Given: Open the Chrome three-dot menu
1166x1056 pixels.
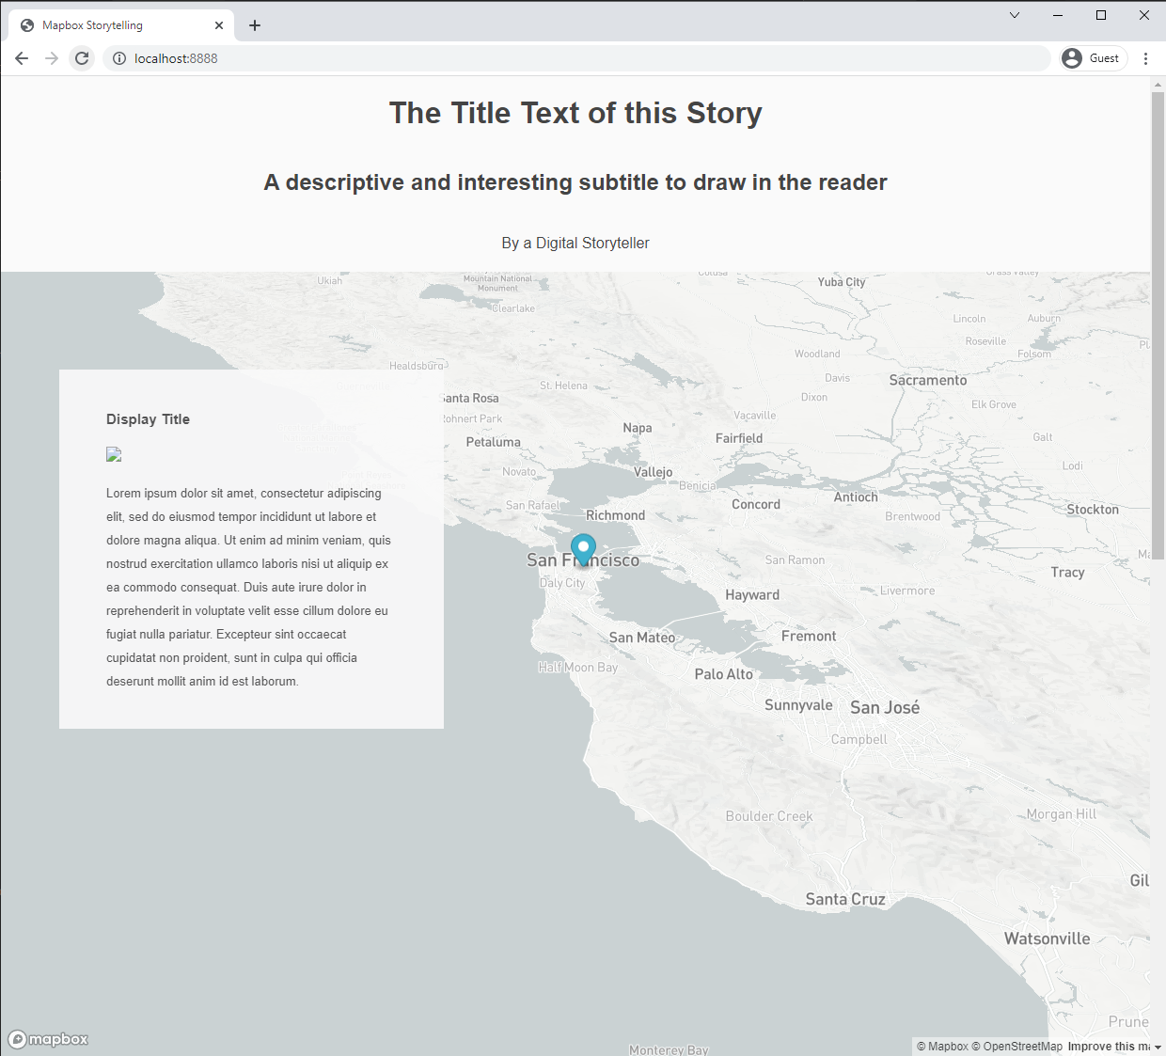Looking at the screenshot, I should [1145, 57].
